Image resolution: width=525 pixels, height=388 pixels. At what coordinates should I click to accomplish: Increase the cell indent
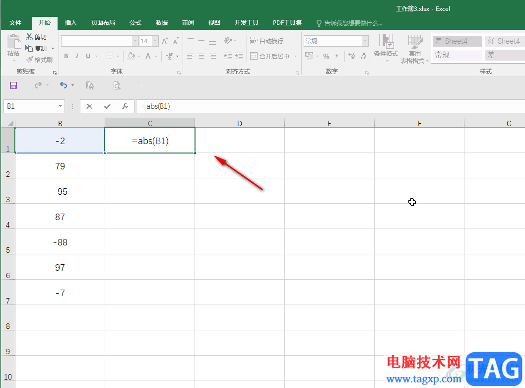[x=239, y=56]
